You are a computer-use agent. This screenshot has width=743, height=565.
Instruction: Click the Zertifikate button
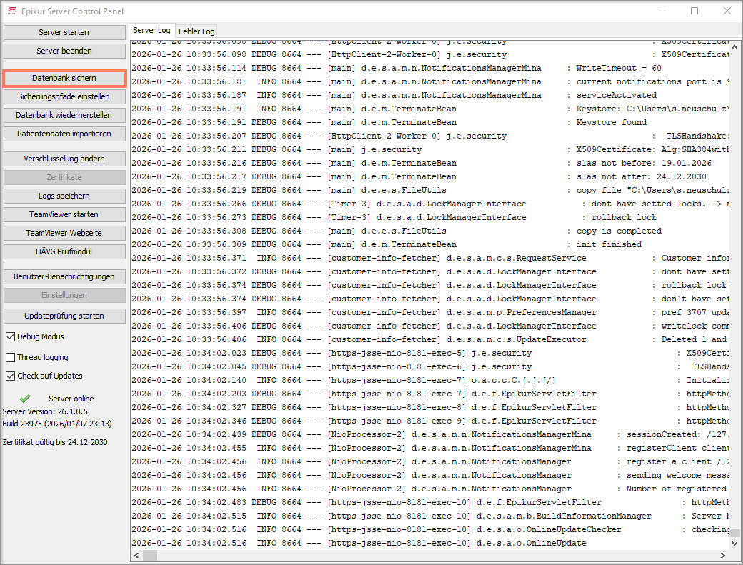[x=64, y=177]
